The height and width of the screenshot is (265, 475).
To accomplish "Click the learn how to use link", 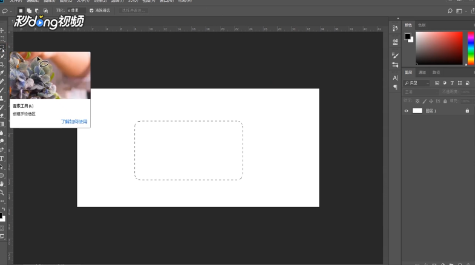I will tap(74, 122).
